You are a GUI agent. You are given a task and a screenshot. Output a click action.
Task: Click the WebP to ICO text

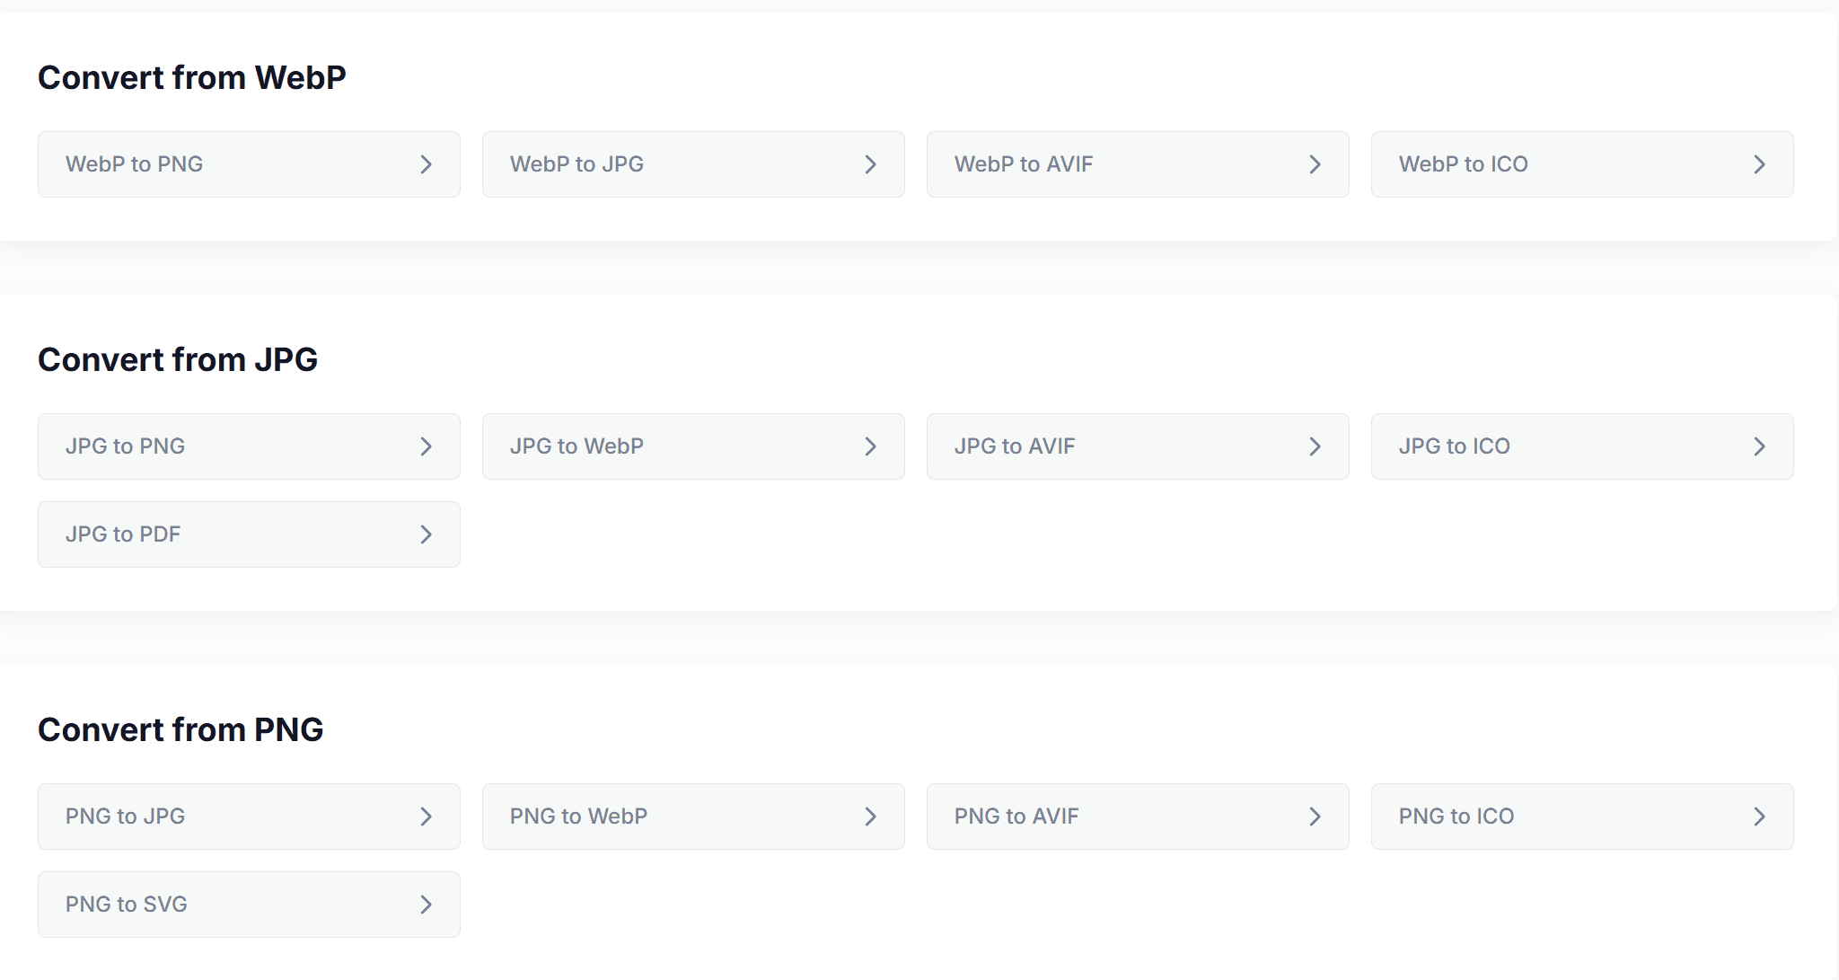click(x=1463, y=164)
